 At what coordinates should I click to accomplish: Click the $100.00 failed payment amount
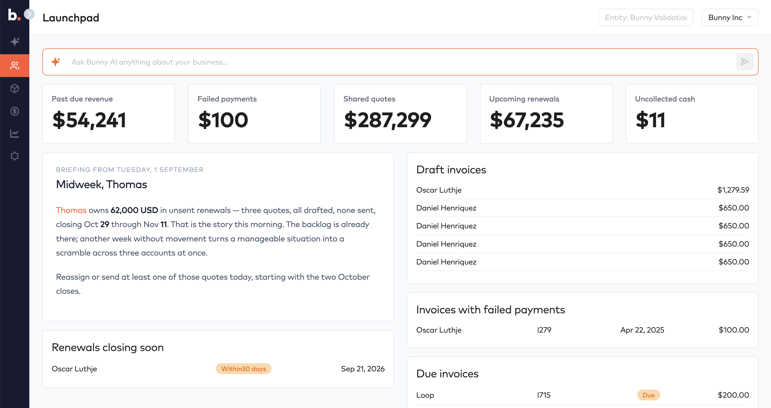tap(734, 330)
